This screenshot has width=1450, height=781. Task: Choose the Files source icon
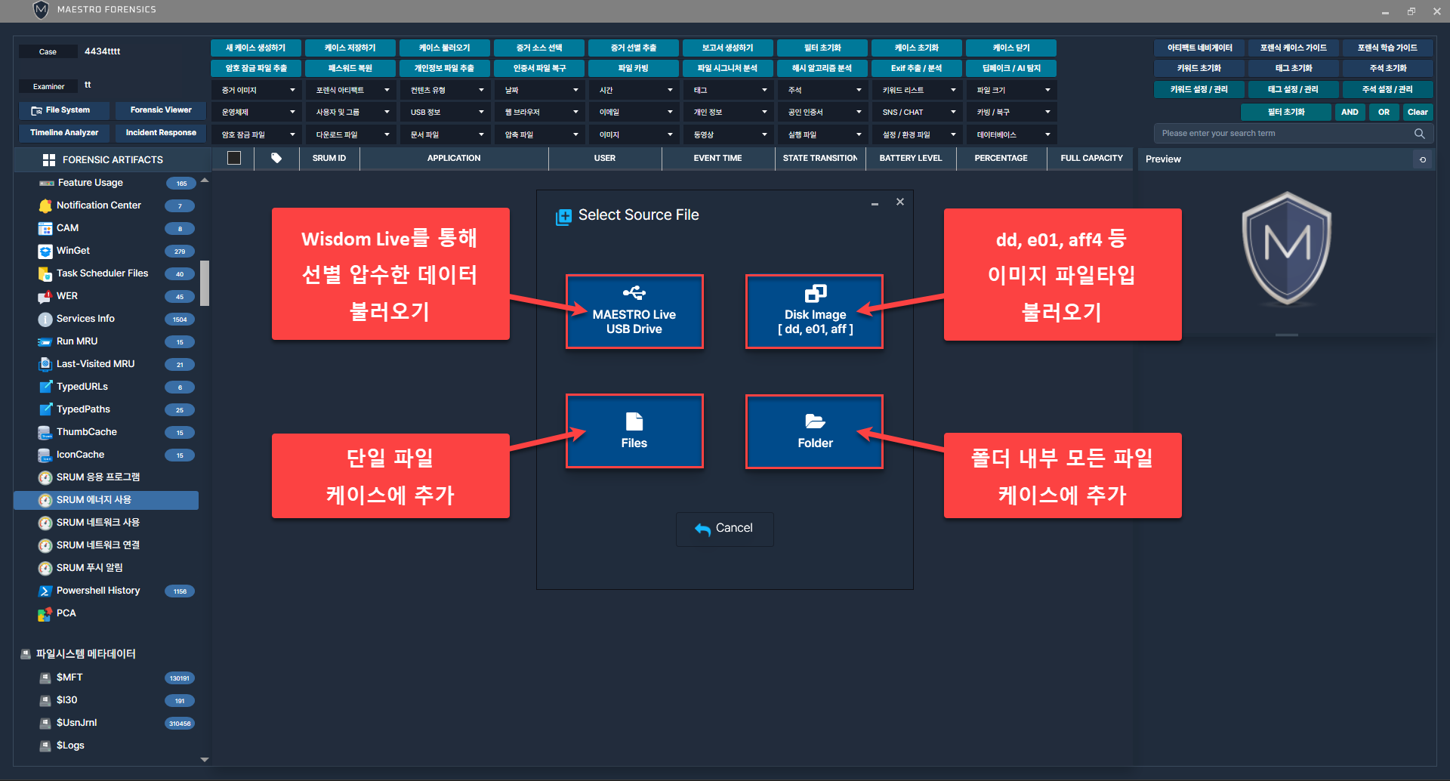point(634,421)
